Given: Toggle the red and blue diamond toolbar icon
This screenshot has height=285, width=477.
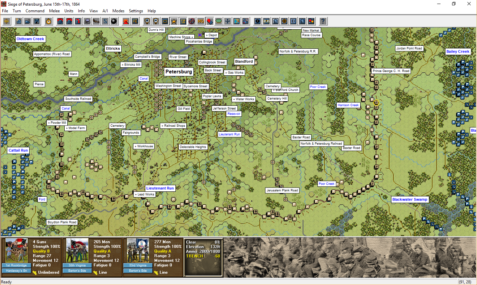Looking at the screenshot, I should click(x=210, y=21).
